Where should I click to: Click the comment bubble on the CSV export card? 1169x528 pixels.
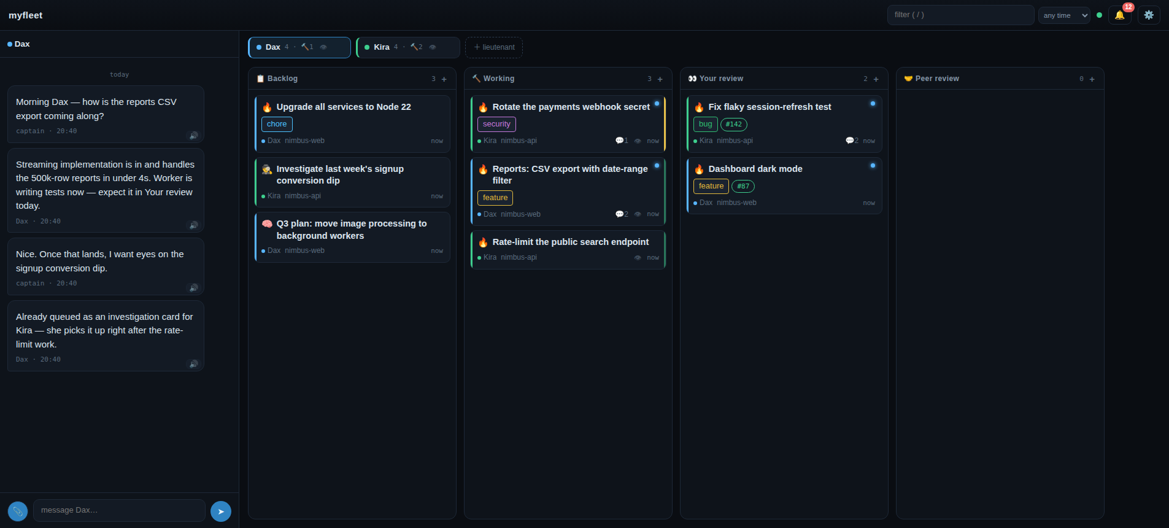click(622, 214)
